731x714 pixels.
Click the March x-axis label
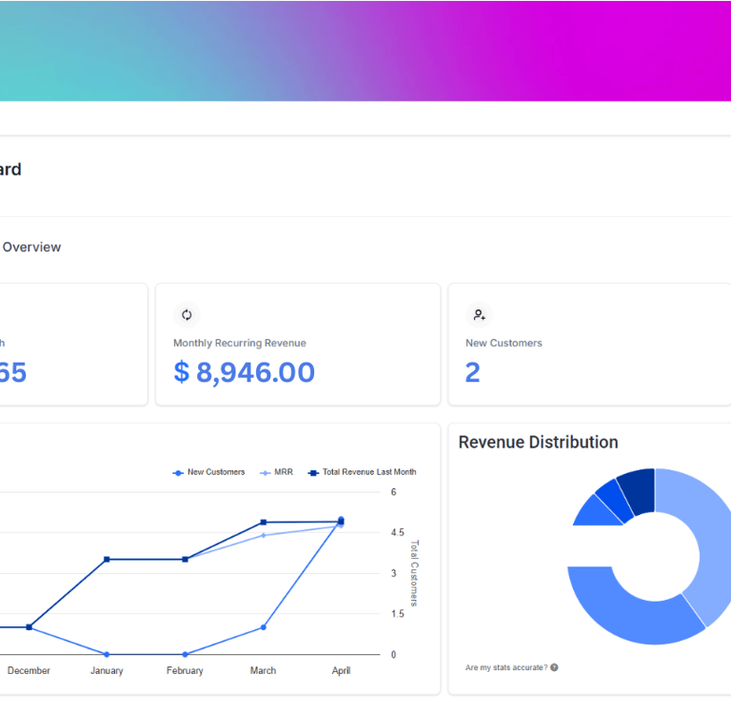(264, 670)
